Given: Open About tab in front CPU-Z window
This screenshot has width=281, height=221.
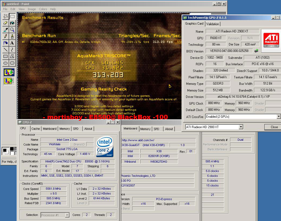Looking at the screenshot, I should click(88, 129).
